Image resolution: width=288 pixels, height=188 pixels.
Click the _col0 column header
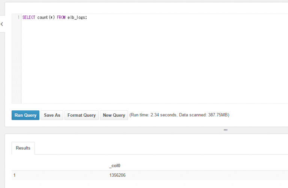(x=115, y=165)
